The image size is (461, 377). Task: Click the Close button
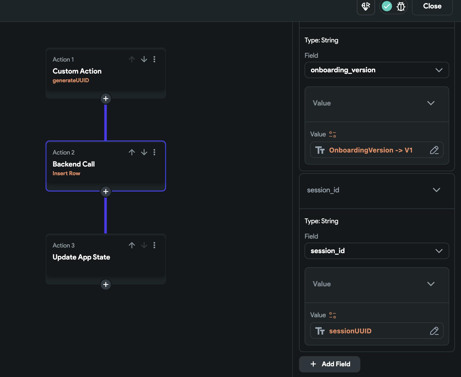432,6
